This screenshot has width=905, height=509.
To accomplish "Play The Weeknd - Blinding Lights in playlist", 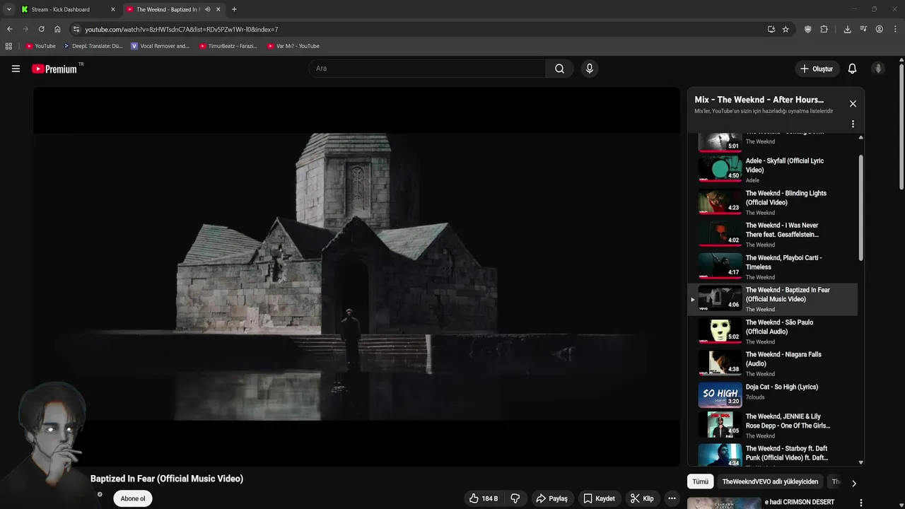I will [x=772, y=202].
